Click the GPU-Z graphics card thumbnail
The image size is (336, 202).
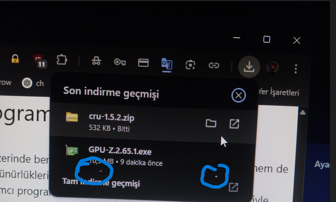click(x=72, y=150)
